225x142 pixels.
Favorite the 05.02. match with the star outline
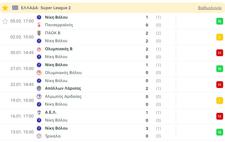click(x=5, y=21)
